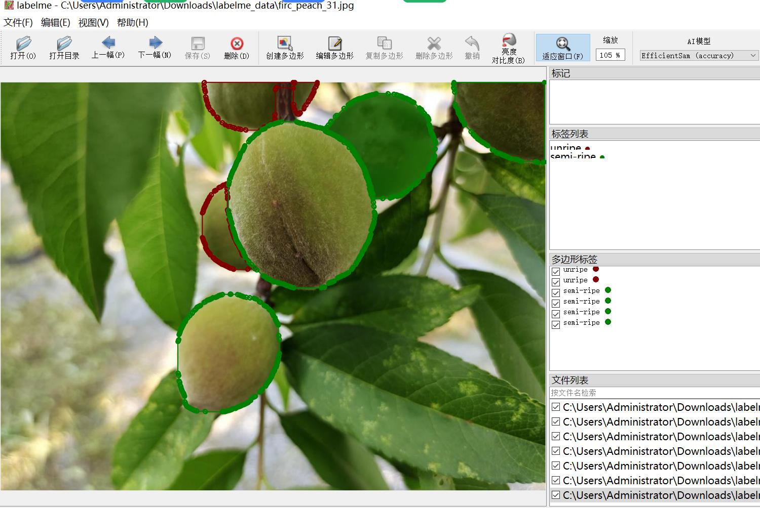Open the View (视图) menu

coord(93,23)
